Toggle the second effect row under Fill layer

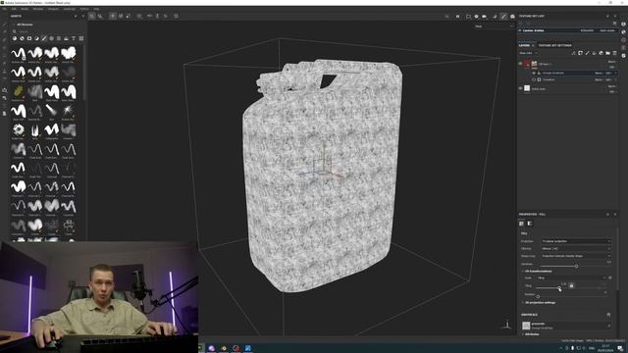(534, 79)
